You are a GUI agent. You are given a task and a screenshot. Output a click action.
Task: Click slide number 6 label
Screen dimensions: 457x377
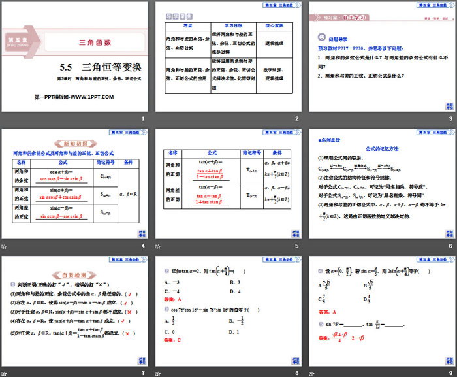click(x=450, y=246)
